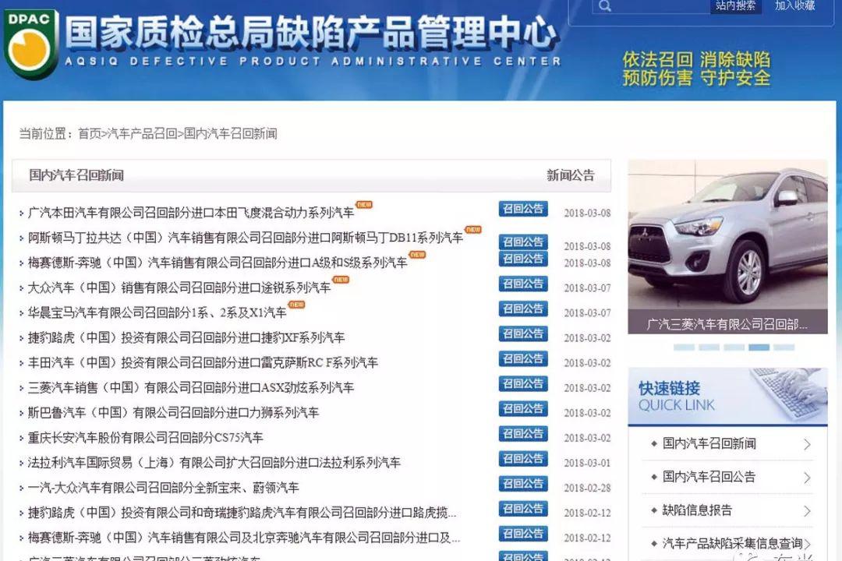Open the Mitsubishi car slideshow image

click(x=727, y=235)
